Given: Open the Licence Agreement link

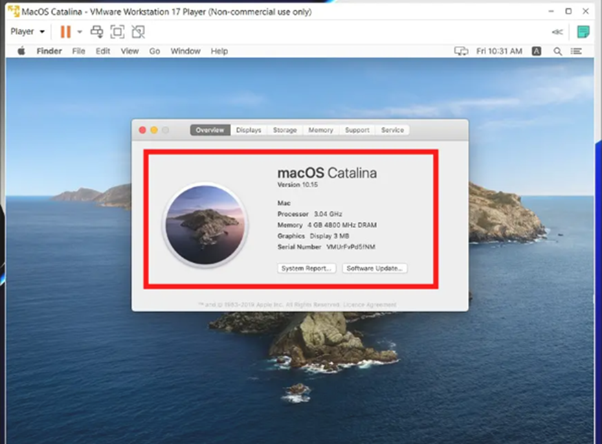Looking at the screenshot, I should [x=370, y=305].
